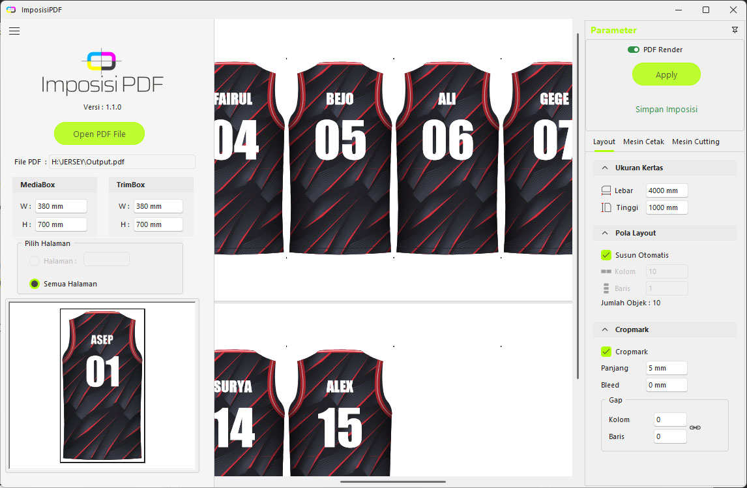Image resolution: width=747 pixels, height=488 pixels.
Task: Disable the Cropmark checkbox
Action: point(606,352)
